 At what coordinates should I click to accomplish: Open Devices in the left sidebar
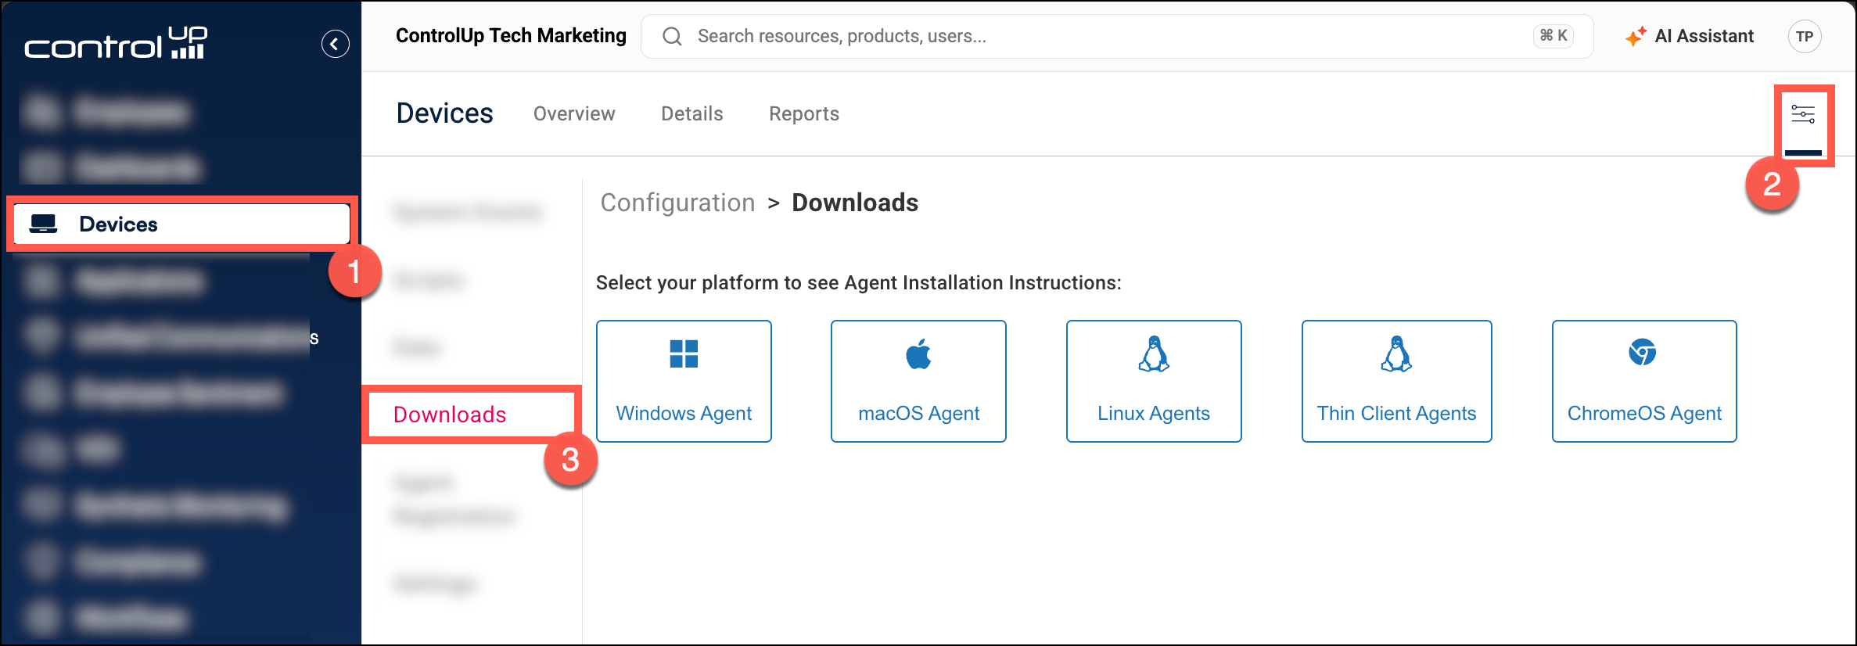[181, 224]
